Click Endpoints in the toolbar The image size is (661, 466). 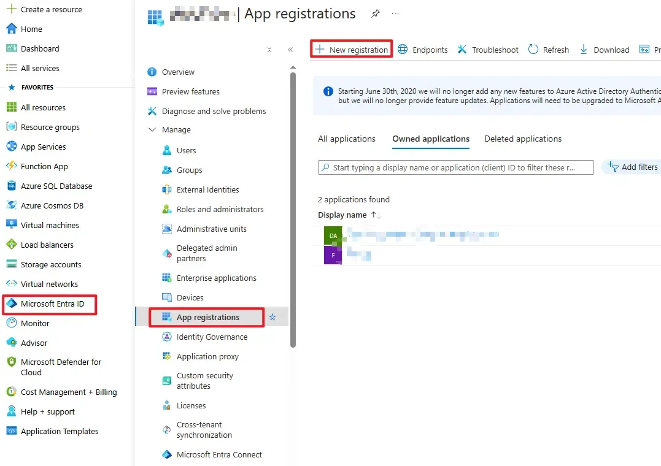coord(423,50)
